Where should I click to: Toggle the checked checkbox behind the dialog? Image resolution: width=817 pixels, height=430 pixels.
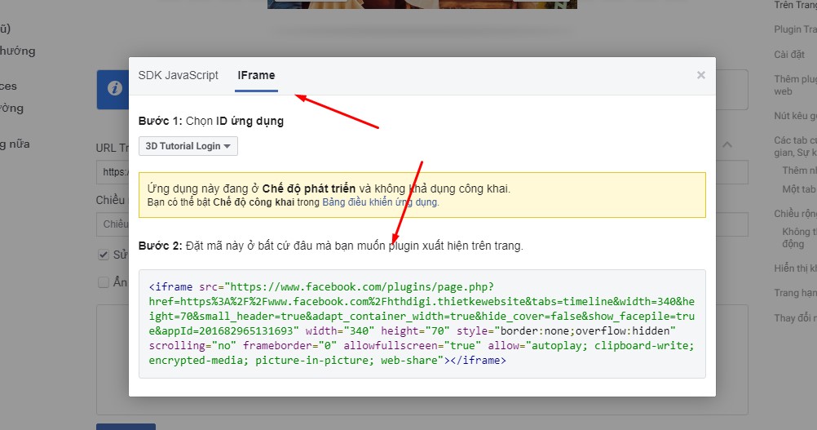coord(104,255)
